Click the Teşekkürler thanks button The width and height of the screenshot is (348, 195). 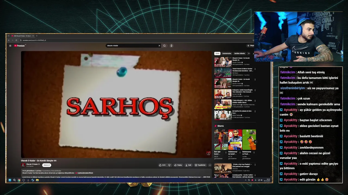point(200,165)
